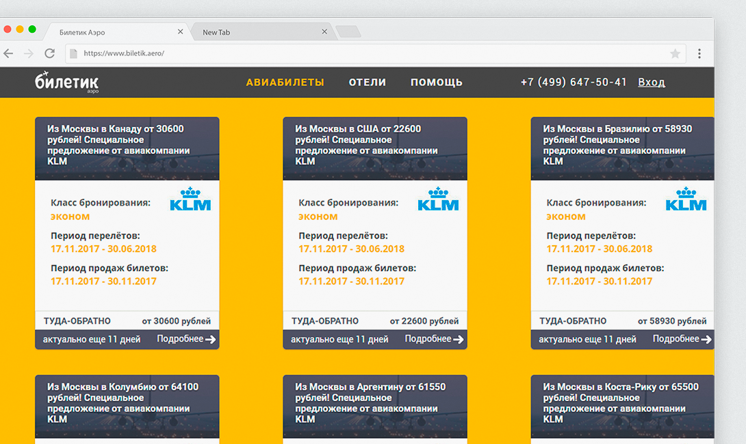Click sales period 17.11.2017 - 30.11.2017 on Бразилию card
The width and height of the screenshot is (746, 444).
pos(599,281)
